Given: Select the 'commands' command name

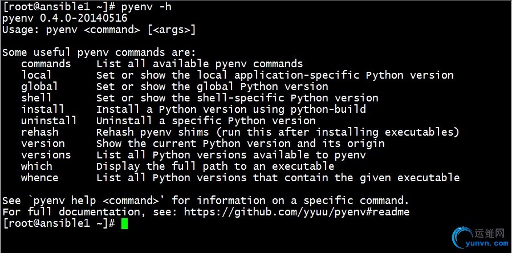Looking at the screenshot, I should [46, 64].
